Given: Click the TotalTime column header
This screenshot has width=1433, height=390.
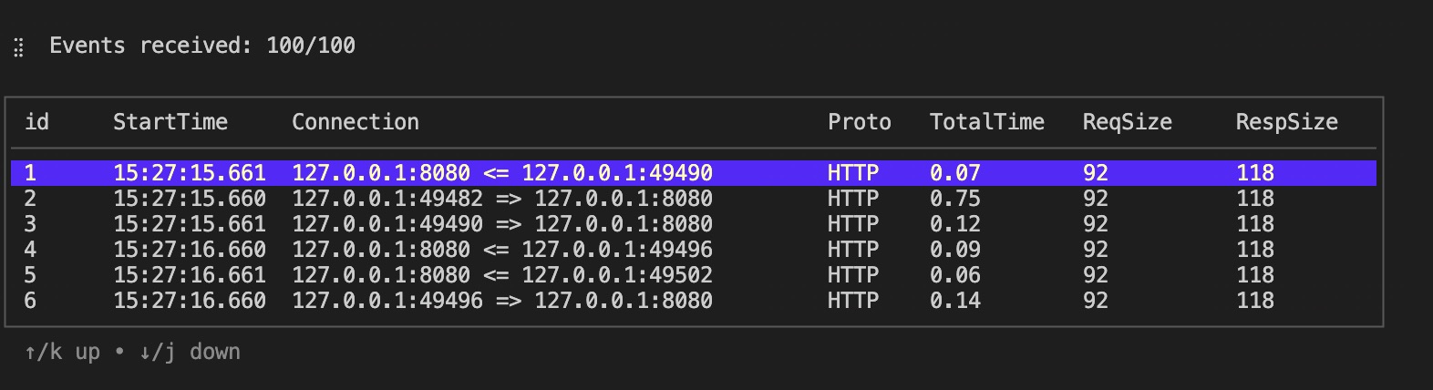Looking at the screenshot, I should pyautogui.click(x=986, y=122).
